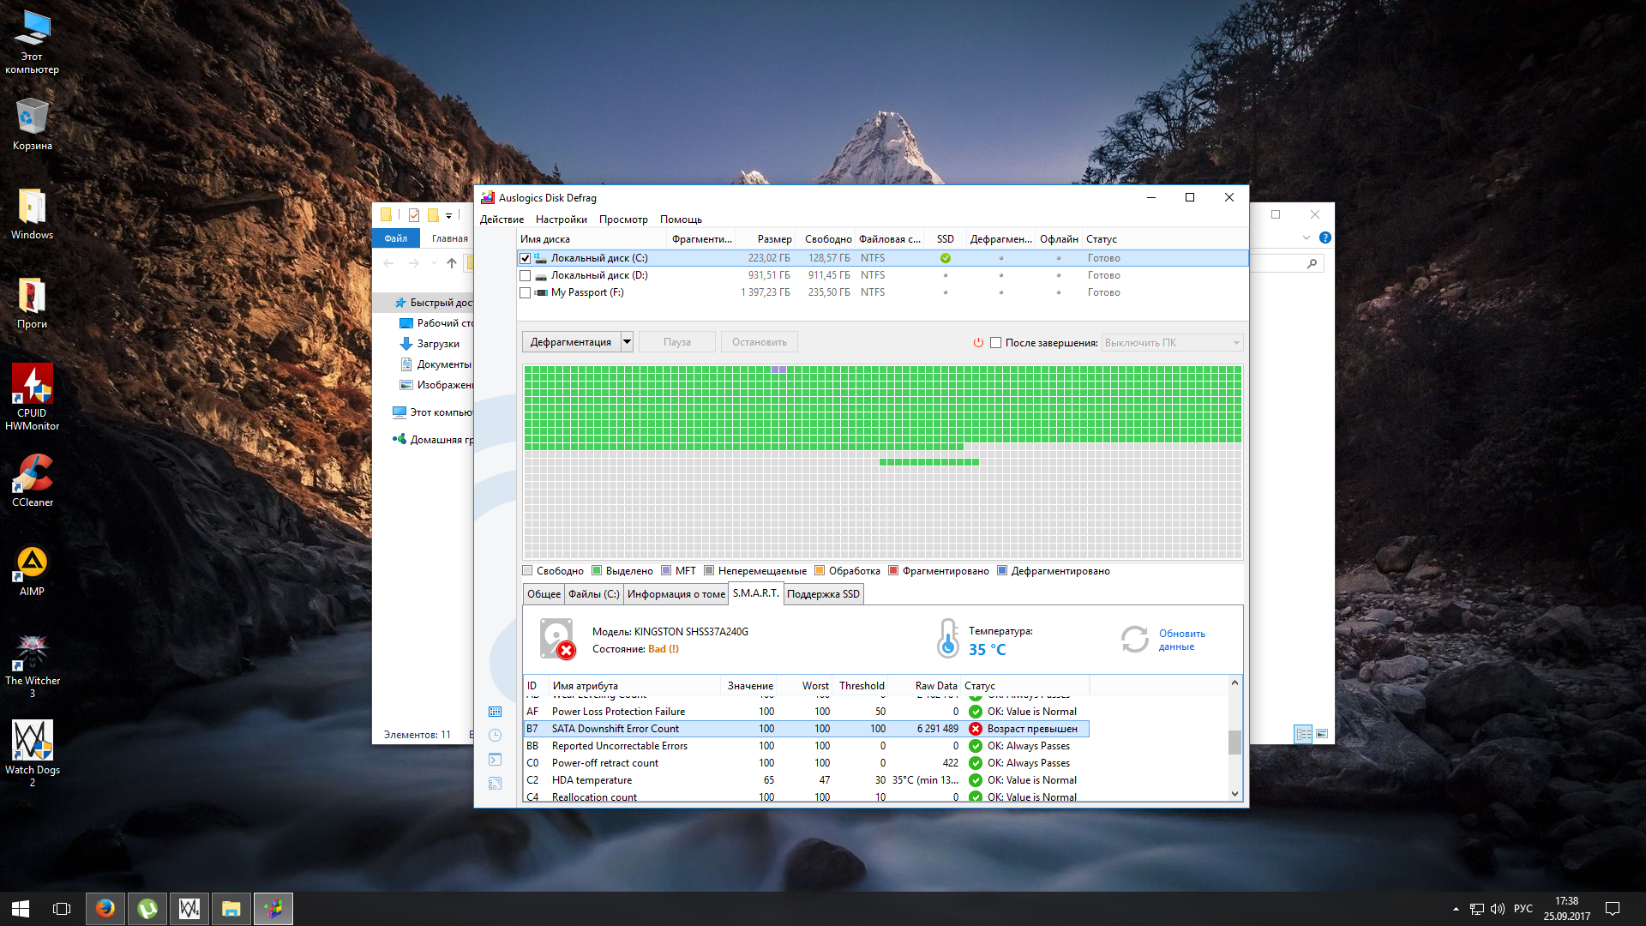Image resolution: width=1646 pixels, height=926 pixels.
Task: Check the Локальный диск (D:) checkbox
Action: click(x=526, y=275)
